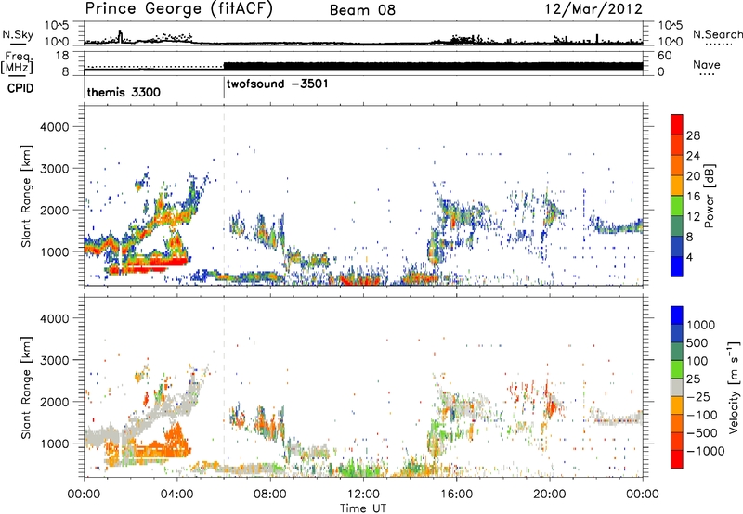Pick the light green 12–16 dB Power segment
743x514 pixels.
coord(677,206)
